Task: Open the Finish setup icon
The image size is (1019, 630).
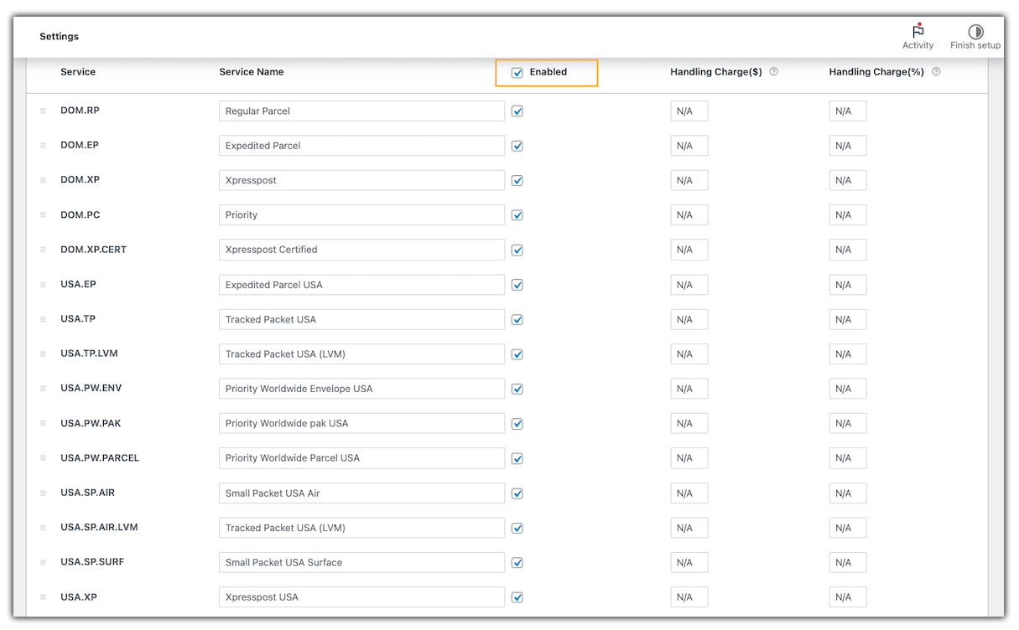Action: click(975, 32)
